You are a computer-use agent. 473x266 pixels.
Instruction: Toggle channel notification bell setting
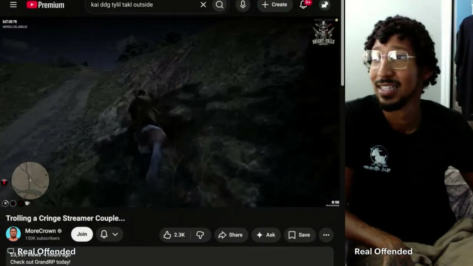point(104,234)
